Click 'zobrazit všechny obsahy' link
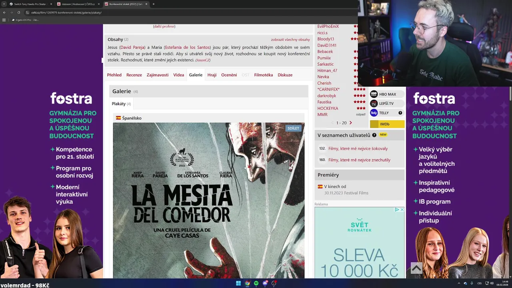512x288 pixels. pyautogui.click(x=290, y=40)
